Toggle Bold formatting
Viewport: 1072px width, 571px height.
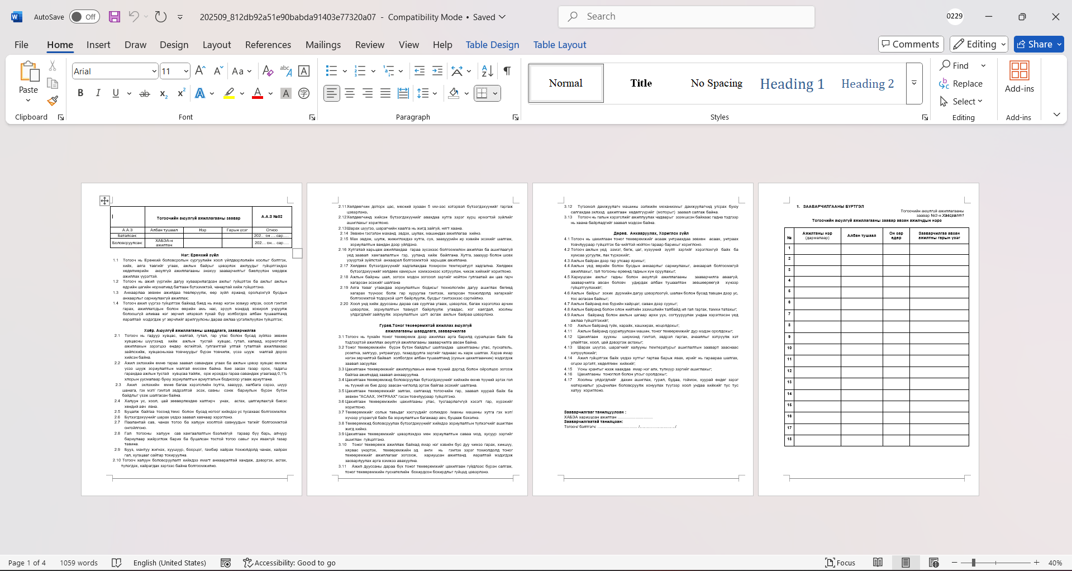[x=80, y=93]
